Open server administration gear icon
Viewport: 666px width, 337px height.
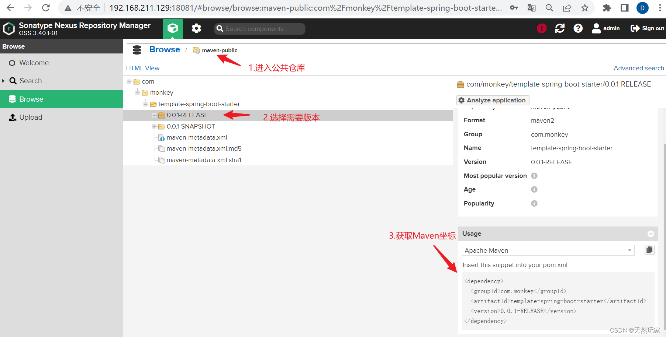(196, 28)
